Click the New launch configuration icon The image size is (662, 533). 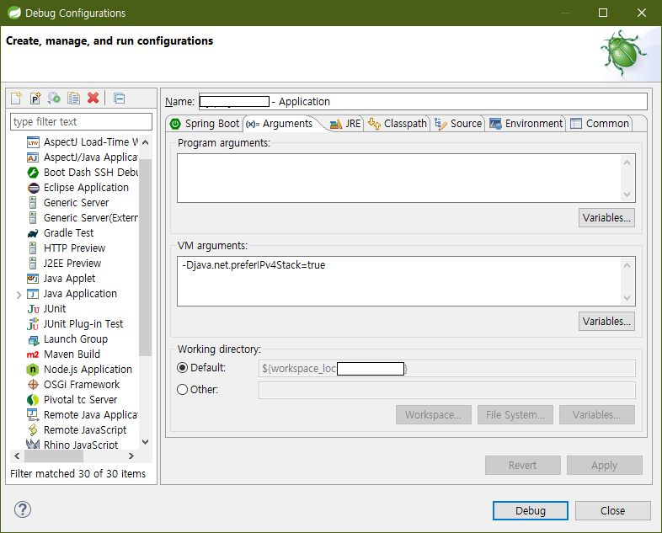(x=17, y=98)
